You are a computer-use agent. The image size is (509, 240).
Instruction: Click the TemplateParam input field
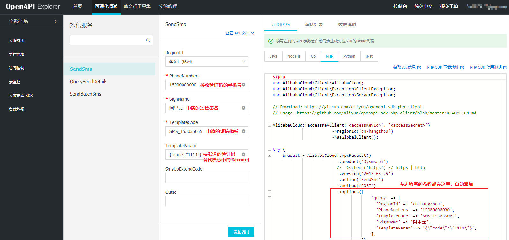coord(207,155)
